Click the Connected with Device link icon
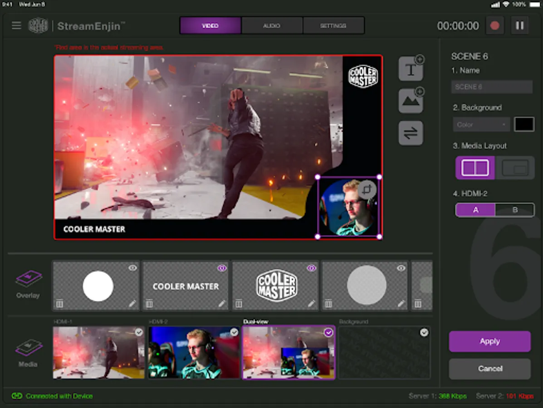The width and height of the screenshot is (543, 408). click(17, 396)
